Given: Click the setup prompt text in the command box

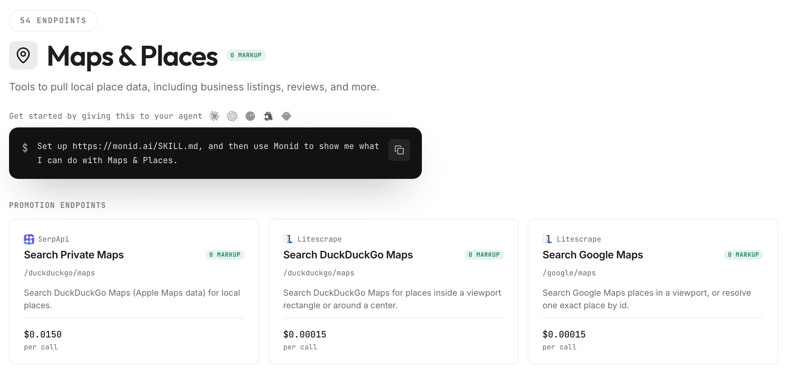Looking at the screenshot, I should pyautogui.click(x=208, y=153).
